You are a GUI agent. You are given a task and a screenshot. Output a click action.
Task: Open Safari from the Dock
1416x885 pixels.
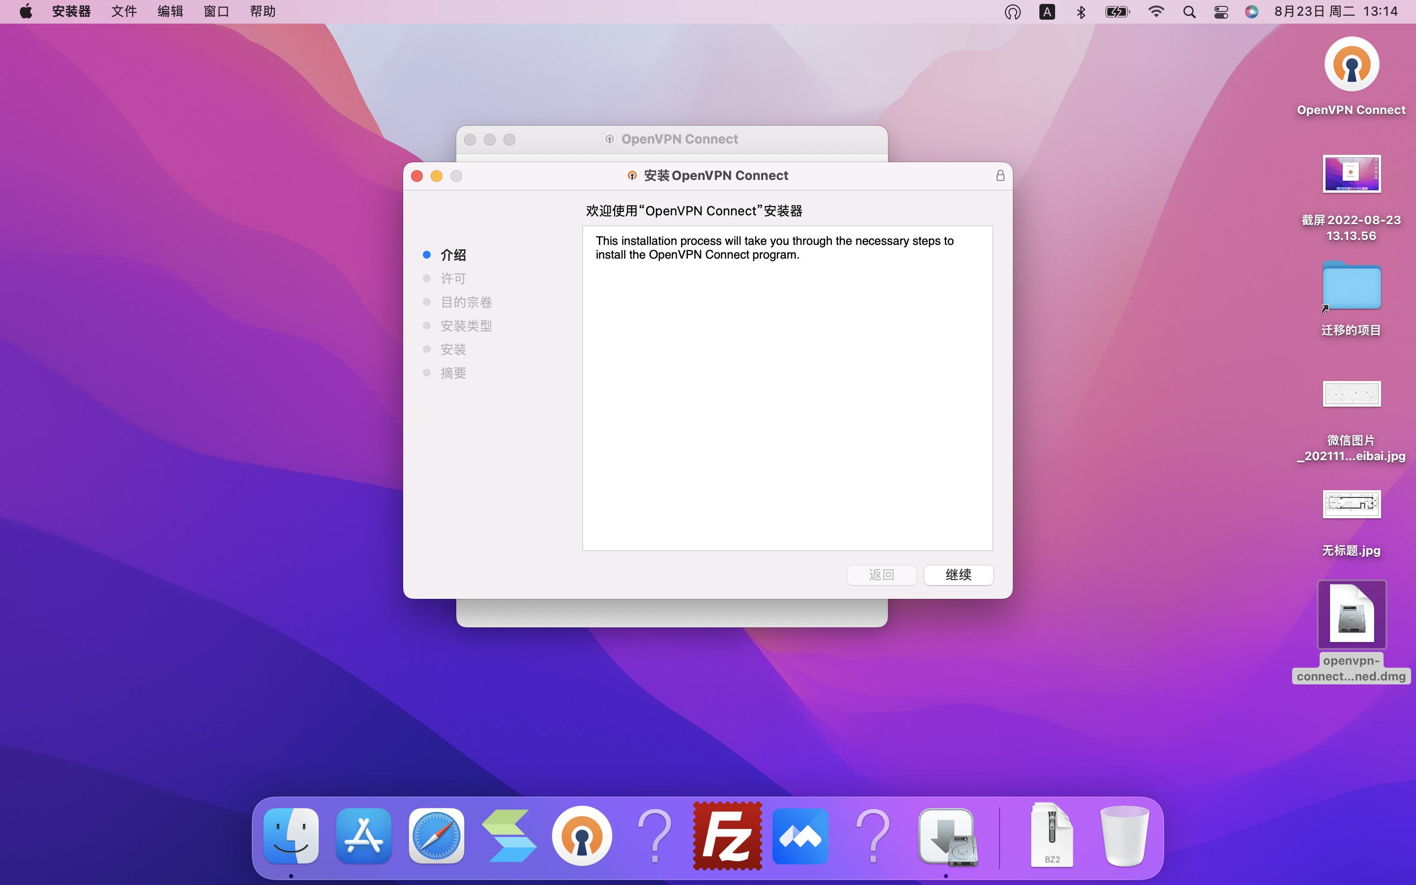pos(437,836)
